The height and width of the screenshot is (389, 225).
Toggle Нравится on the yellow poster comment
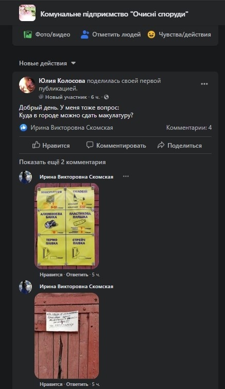[x=51, y=275]
